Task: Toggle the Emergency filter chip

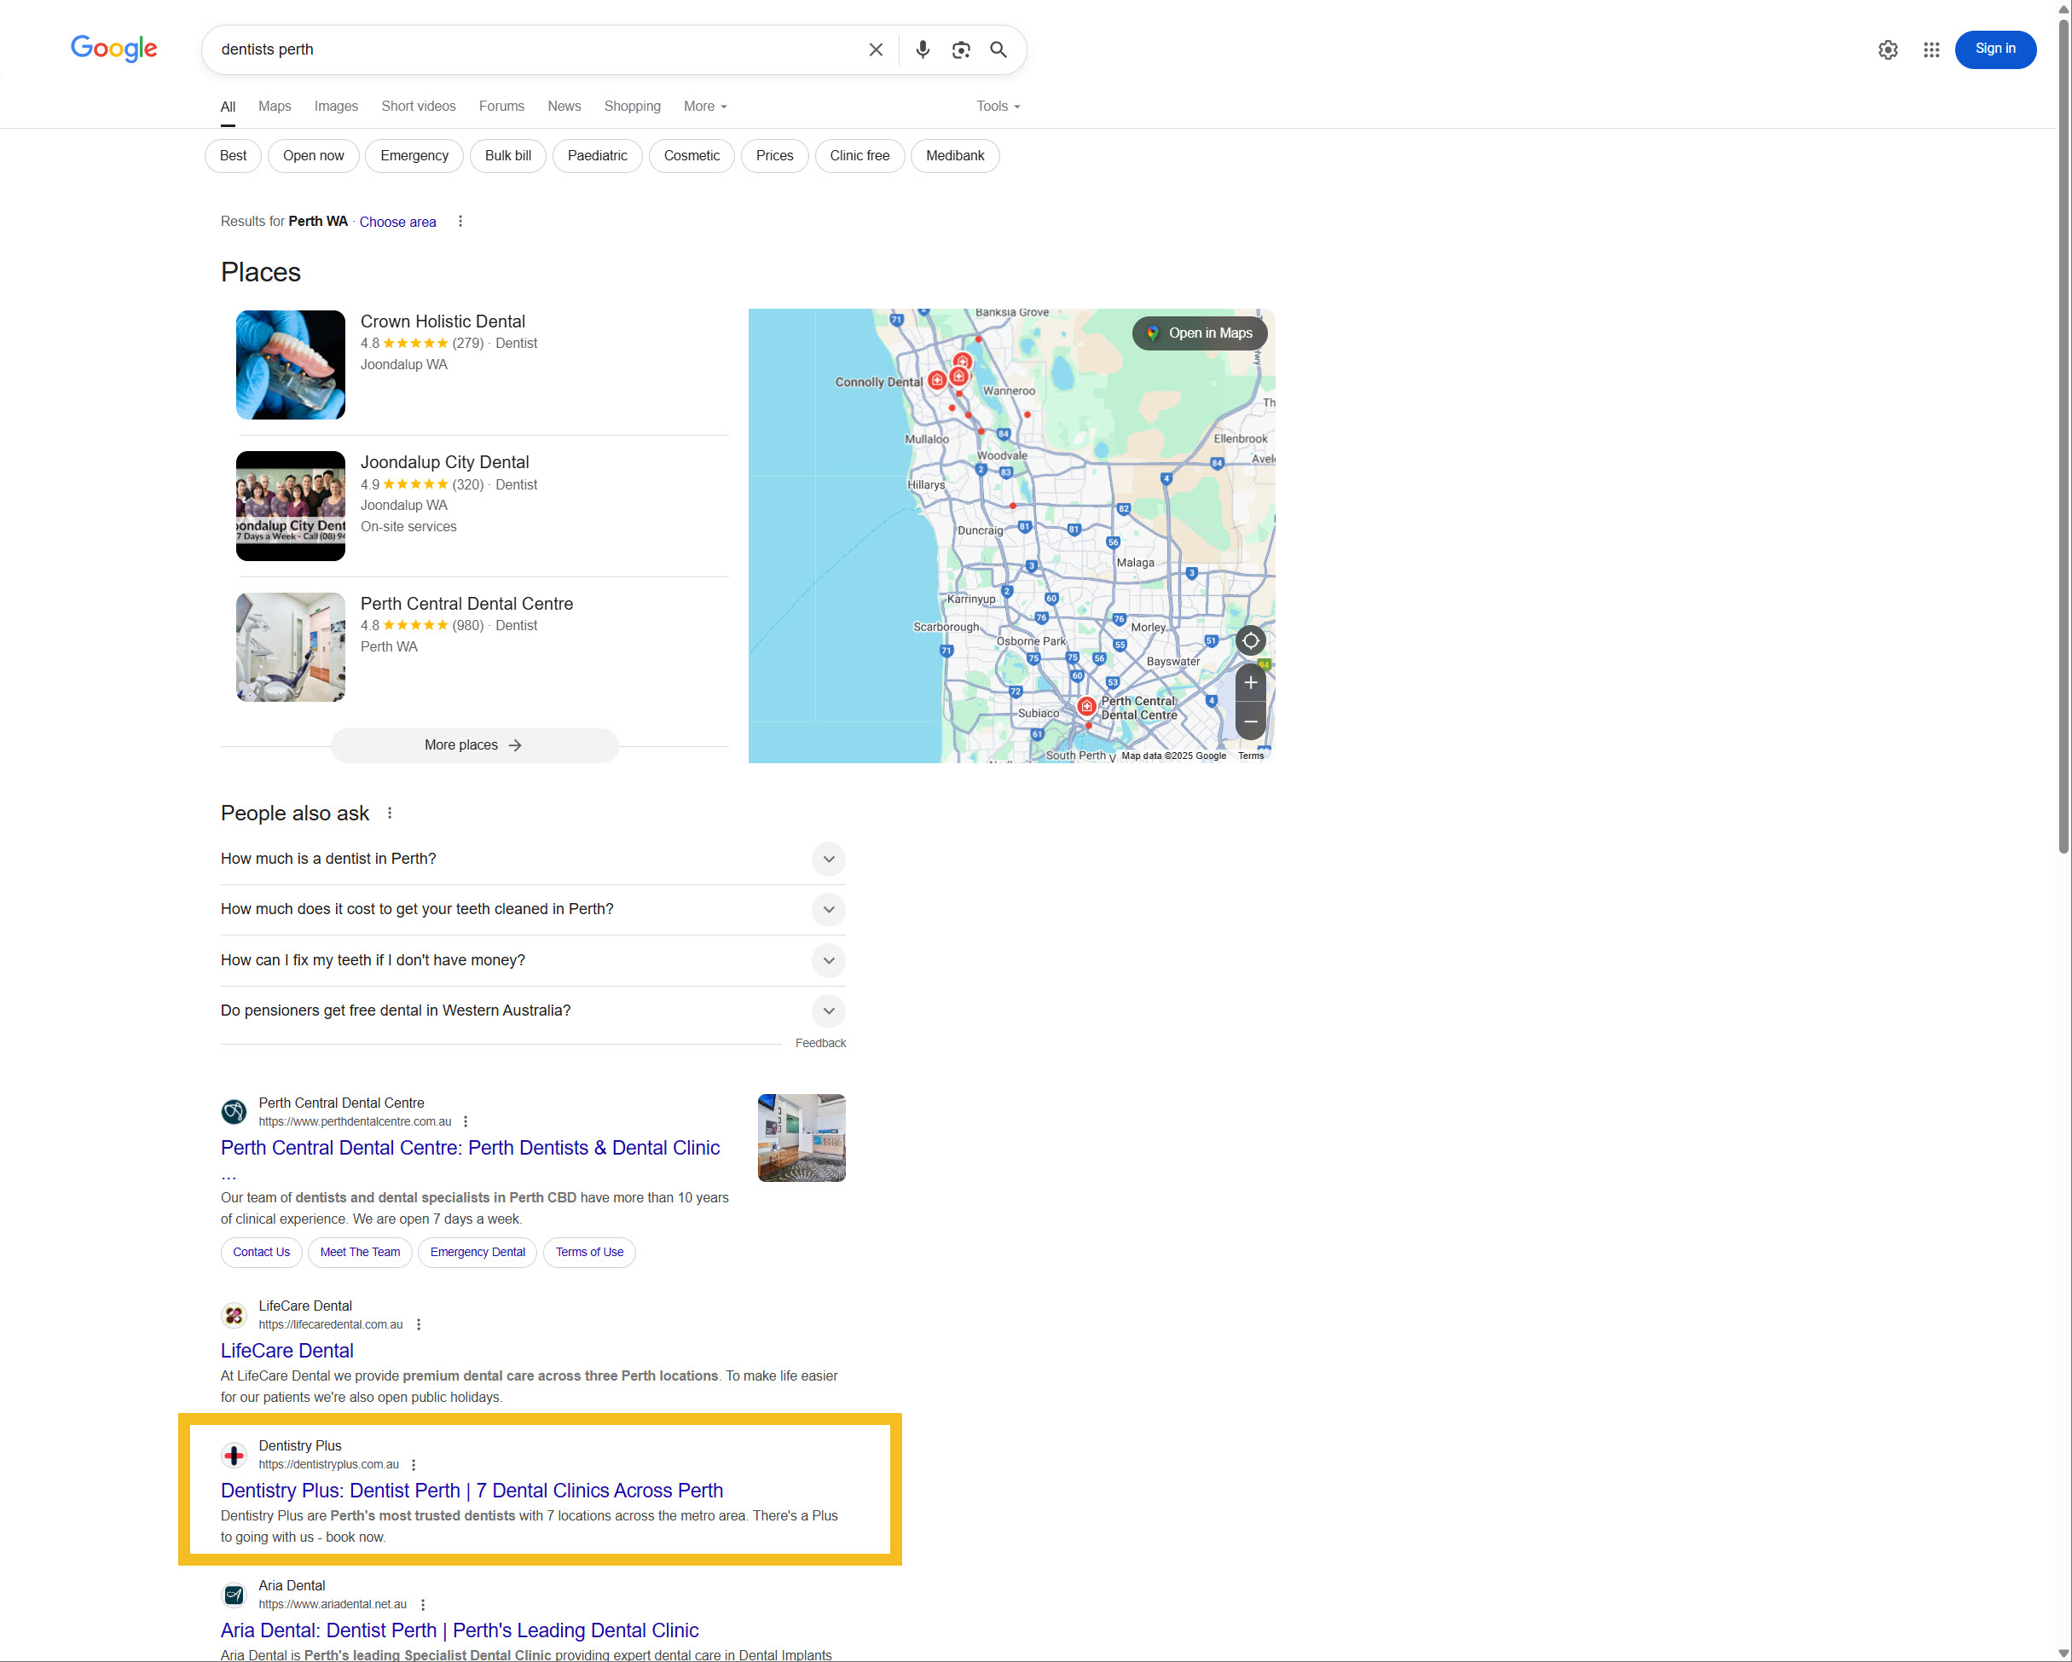Action: click(x=414, y=156)
